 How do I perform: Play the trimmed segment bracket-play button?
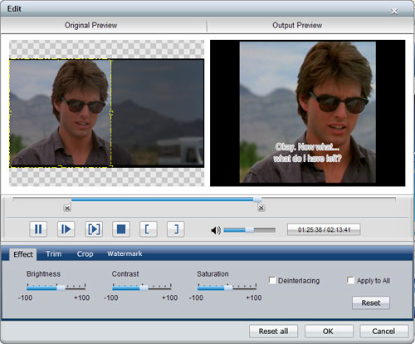[x=94, y=229]
